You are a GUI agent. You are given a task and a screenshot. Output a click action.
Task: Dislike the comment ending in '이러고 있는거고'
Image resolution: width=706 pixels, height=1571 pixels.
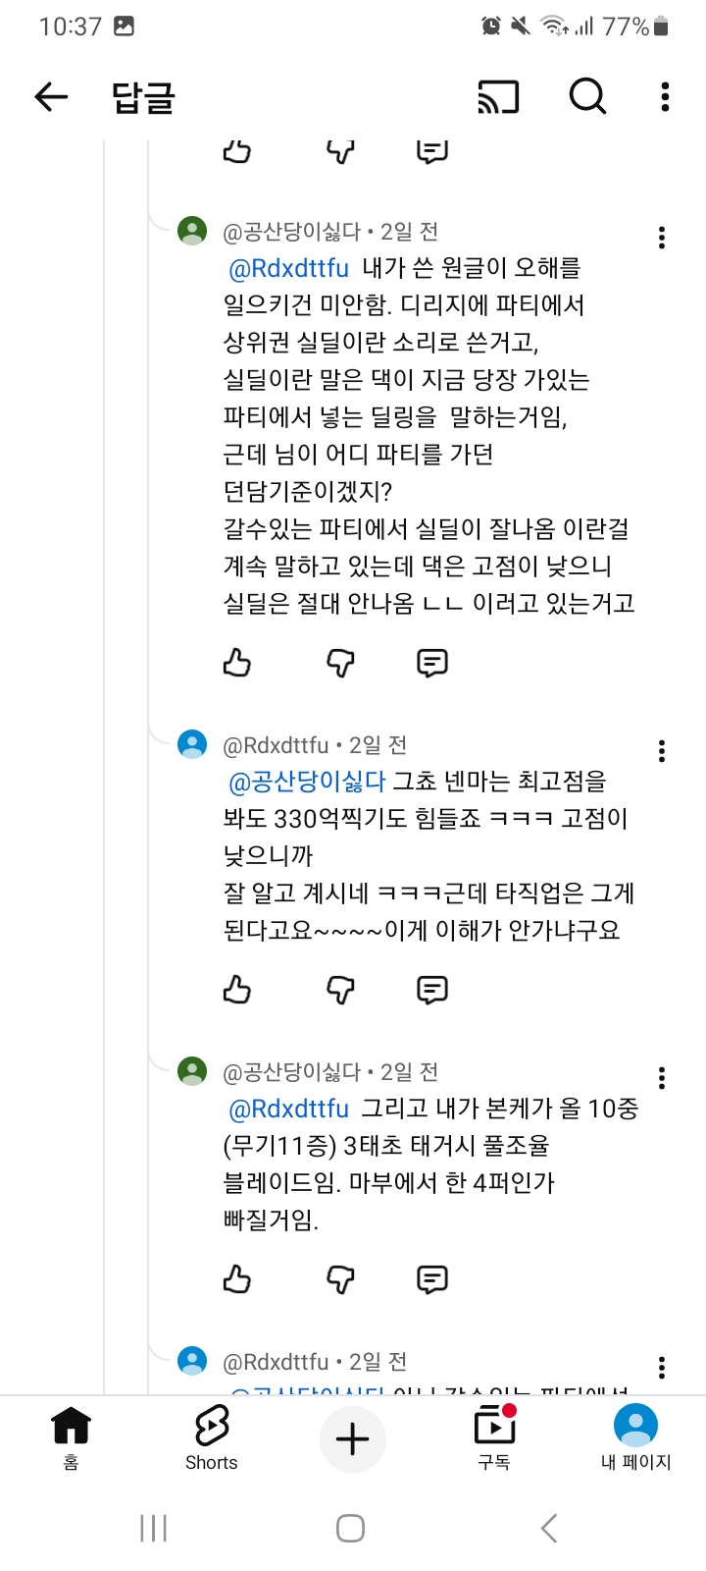(x=340, y=664)
